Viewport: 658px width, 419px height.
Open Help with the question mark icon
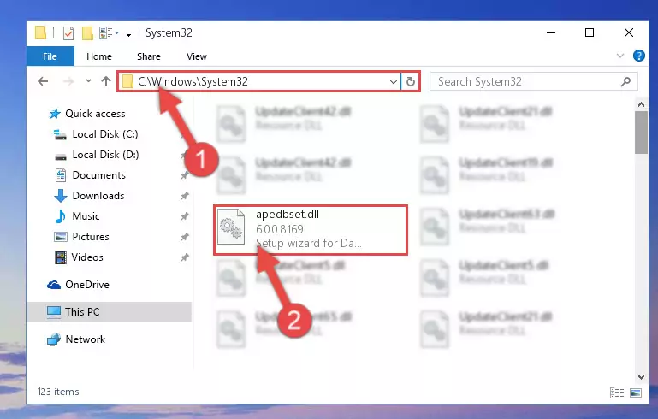point(638,56)
